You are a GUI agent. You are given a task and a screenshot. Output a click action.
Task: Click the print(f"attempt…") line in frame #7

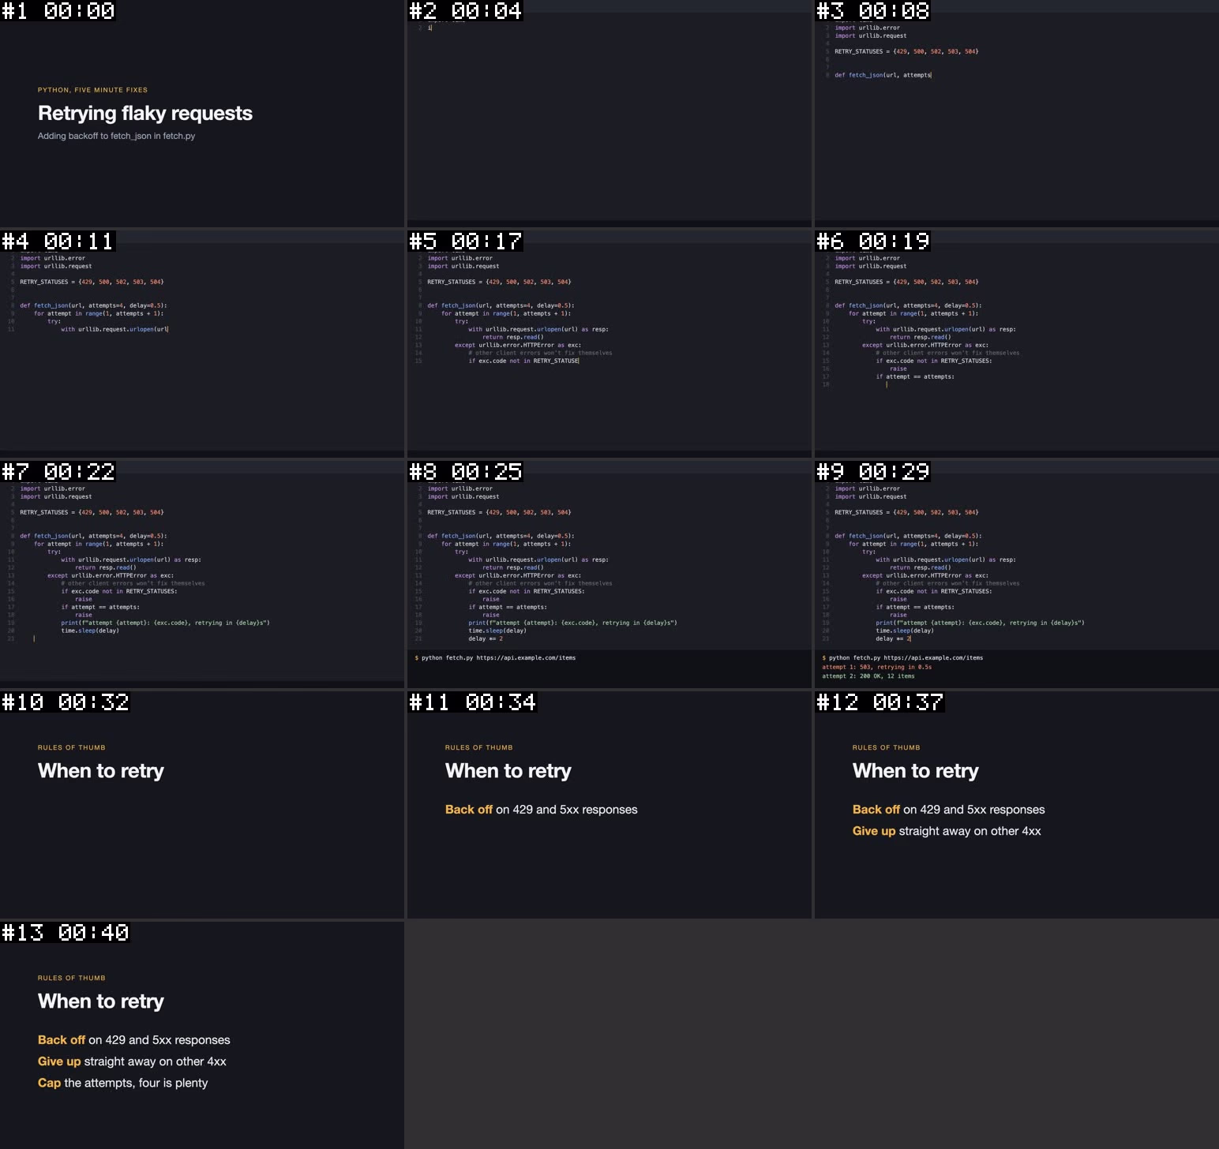(165, 623)
